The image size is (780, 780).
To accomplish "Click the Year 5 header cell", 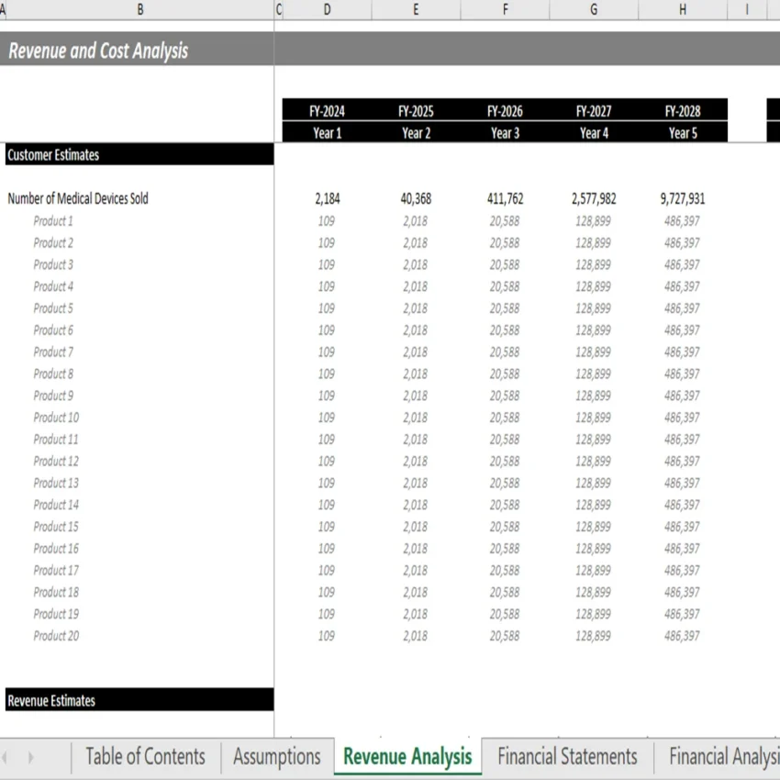I will click(x=682, y=132).
